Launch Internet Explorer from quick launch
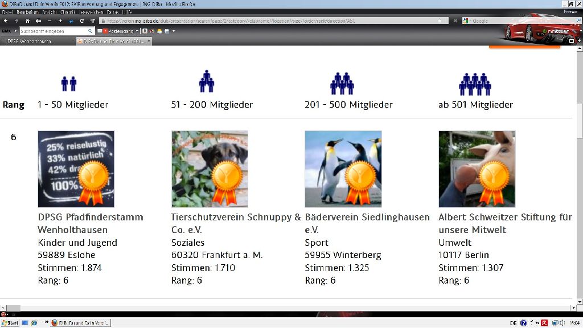This screenshot has height=328, width=583. coord(34,323)
